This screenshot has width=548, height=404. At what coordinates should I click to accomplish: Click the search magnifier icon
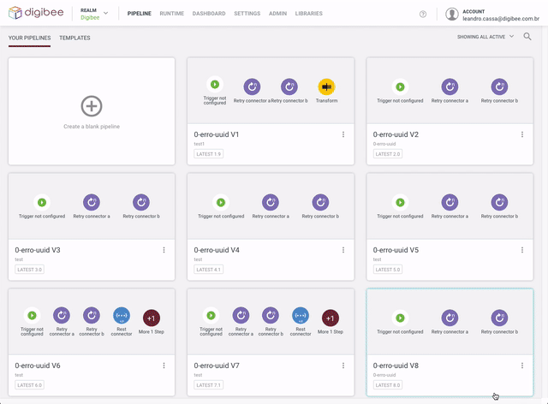click(x=527, y=37)
